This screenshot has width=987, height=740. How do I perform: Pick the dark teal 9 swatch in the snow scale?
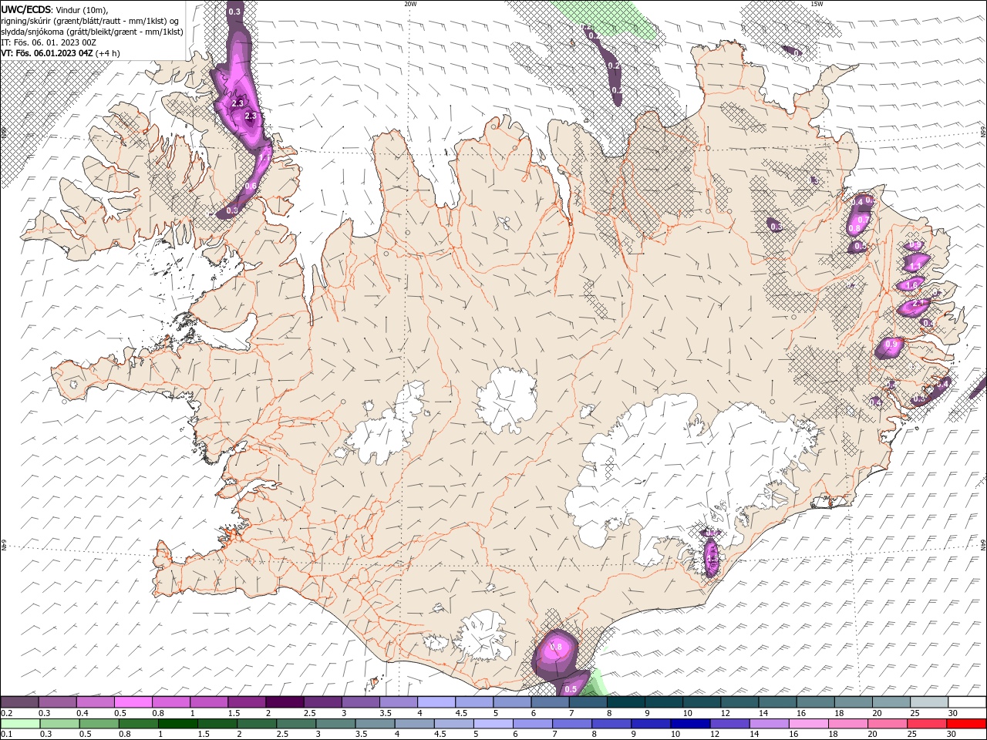point(664,702)
